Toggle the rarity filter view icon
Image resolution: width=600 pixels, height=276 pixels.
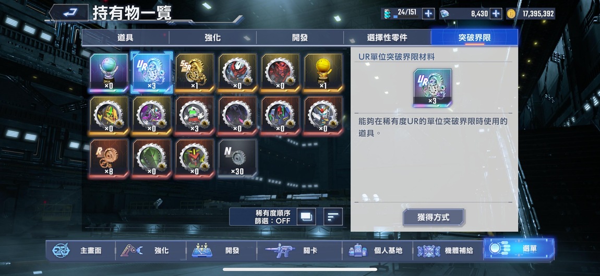[x=306, y=217]
